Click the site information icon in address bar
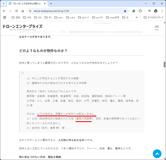The image size is (166, 160). tap(30, 11)
